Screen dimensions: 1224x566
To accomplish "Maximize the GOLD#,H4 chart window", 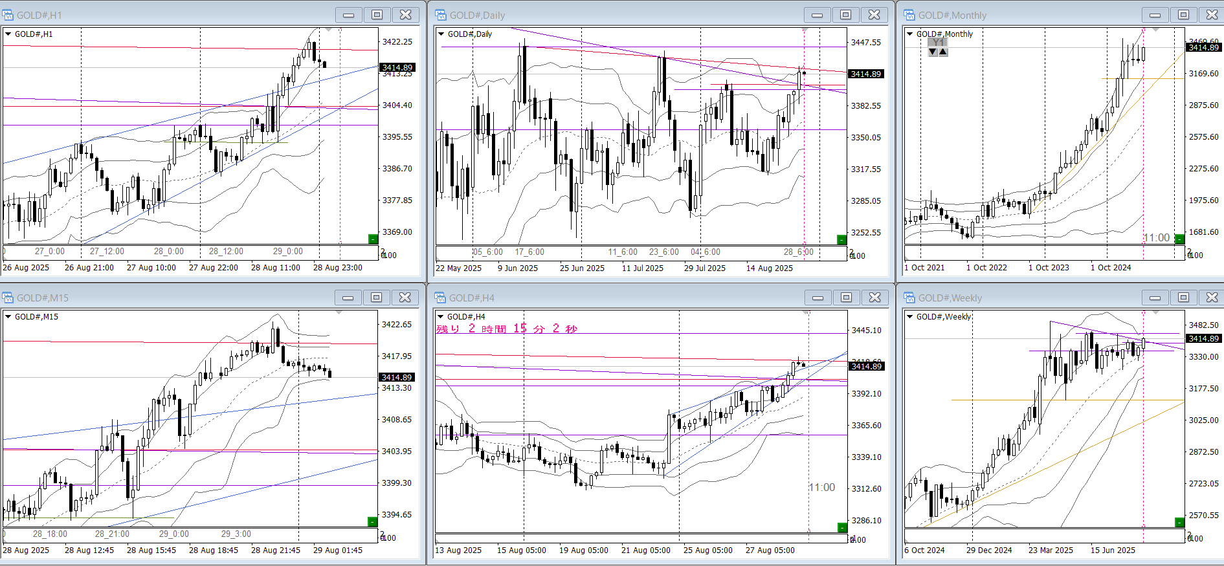I will click(x=846, y=298).
